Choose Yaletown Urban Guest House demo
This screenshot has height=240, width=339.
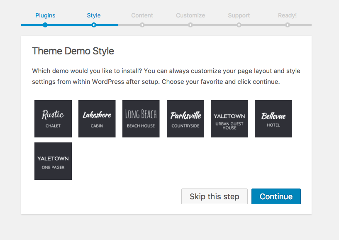point(229,119)
